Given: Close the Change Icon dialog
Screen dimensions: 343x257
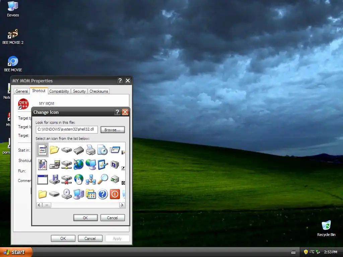Looking at the screenshot, I should [x=125, y=112].
